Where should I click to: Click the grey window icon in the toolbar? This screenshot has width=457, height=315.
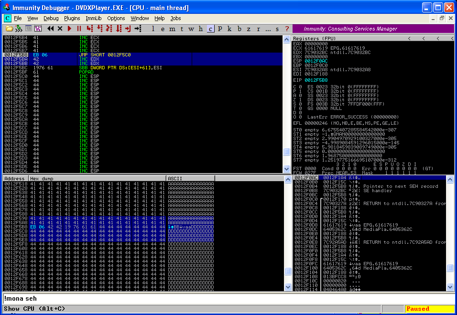28,29
